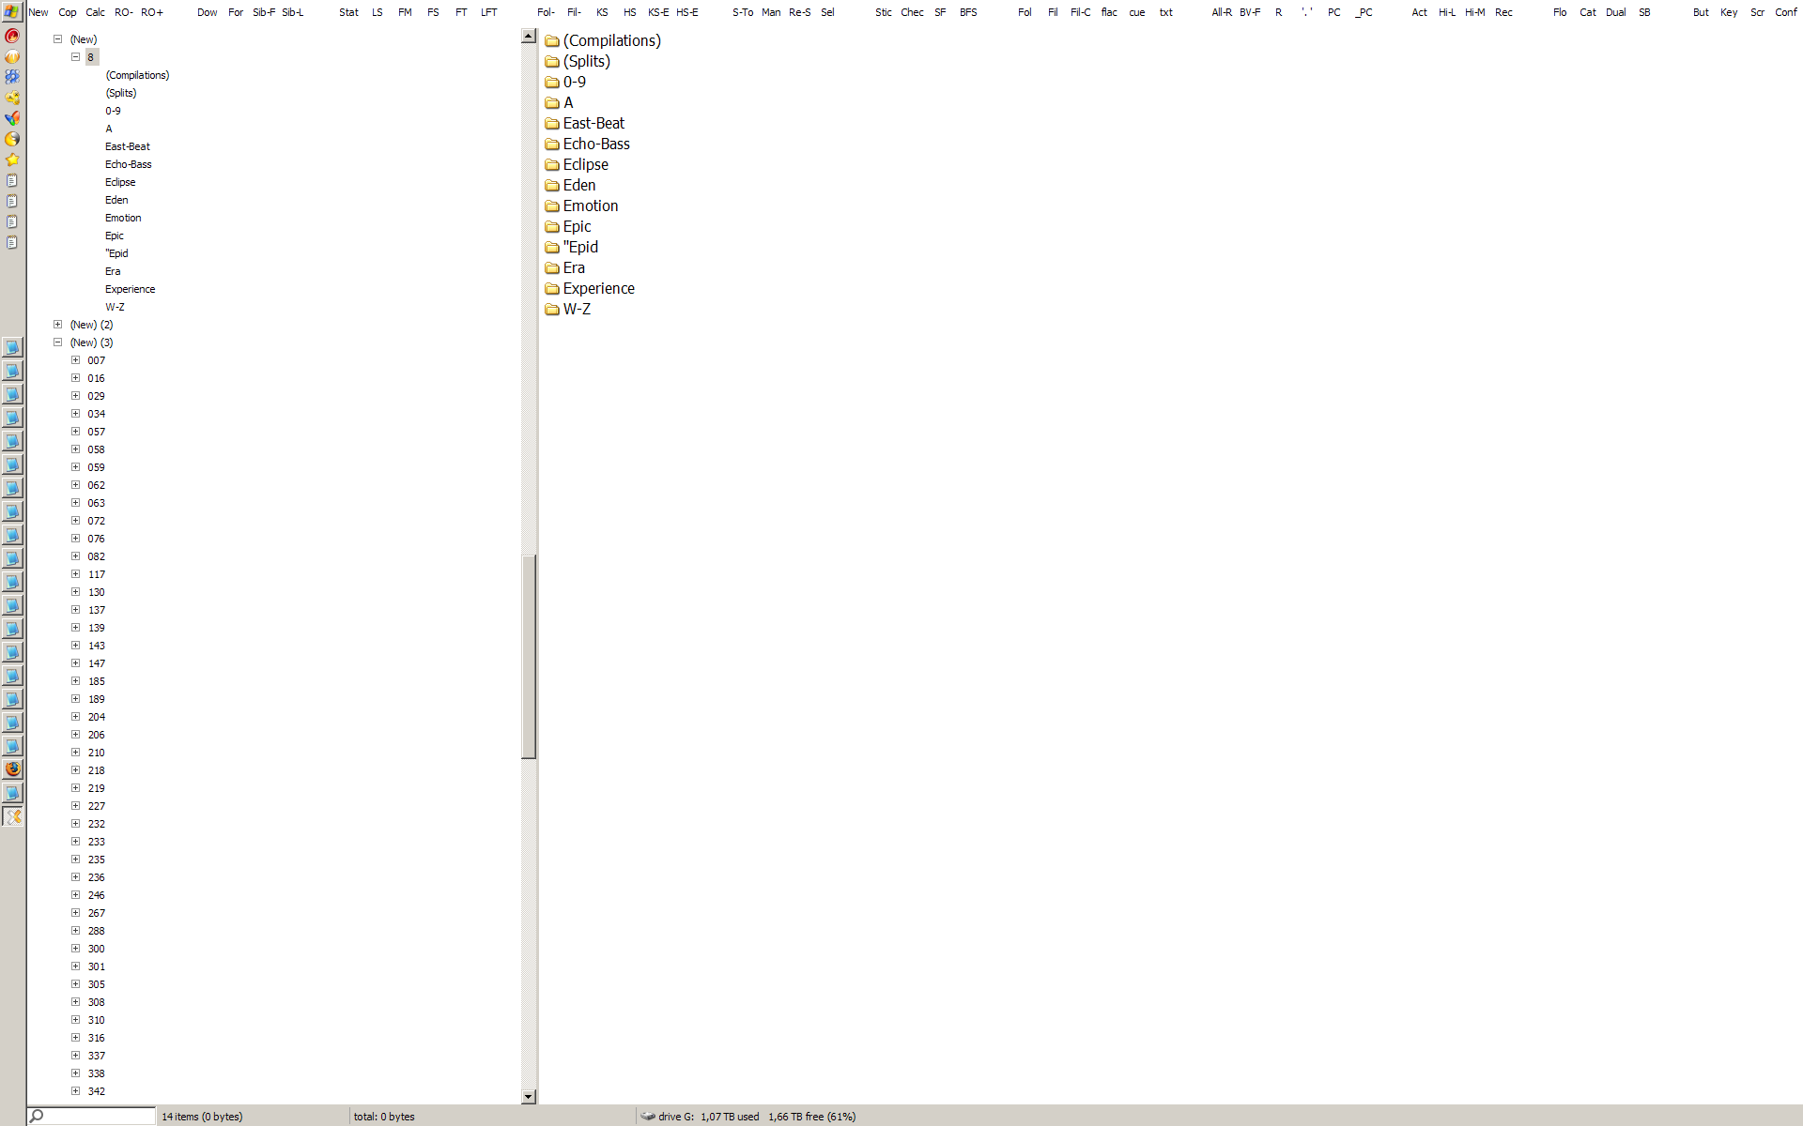Screen dimensions: 1803x1126
Task: Click the Calc toolbar item
Action: tap(96, 12)
